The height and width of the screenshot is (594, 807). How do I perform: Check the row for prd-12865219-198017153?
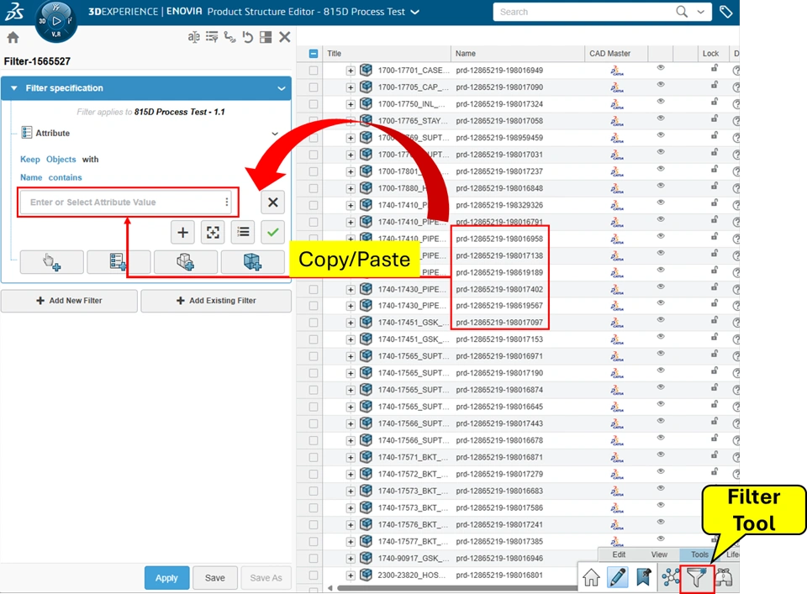pyautogui.click(x=314, y=339)
